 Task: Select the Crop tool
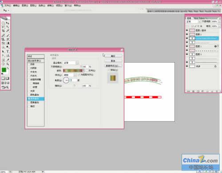(3, 31)
